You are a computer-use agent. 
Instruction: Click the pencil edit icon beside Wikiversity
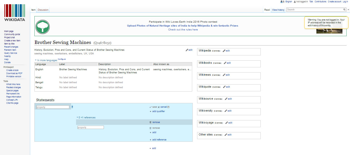pos(226,111)
